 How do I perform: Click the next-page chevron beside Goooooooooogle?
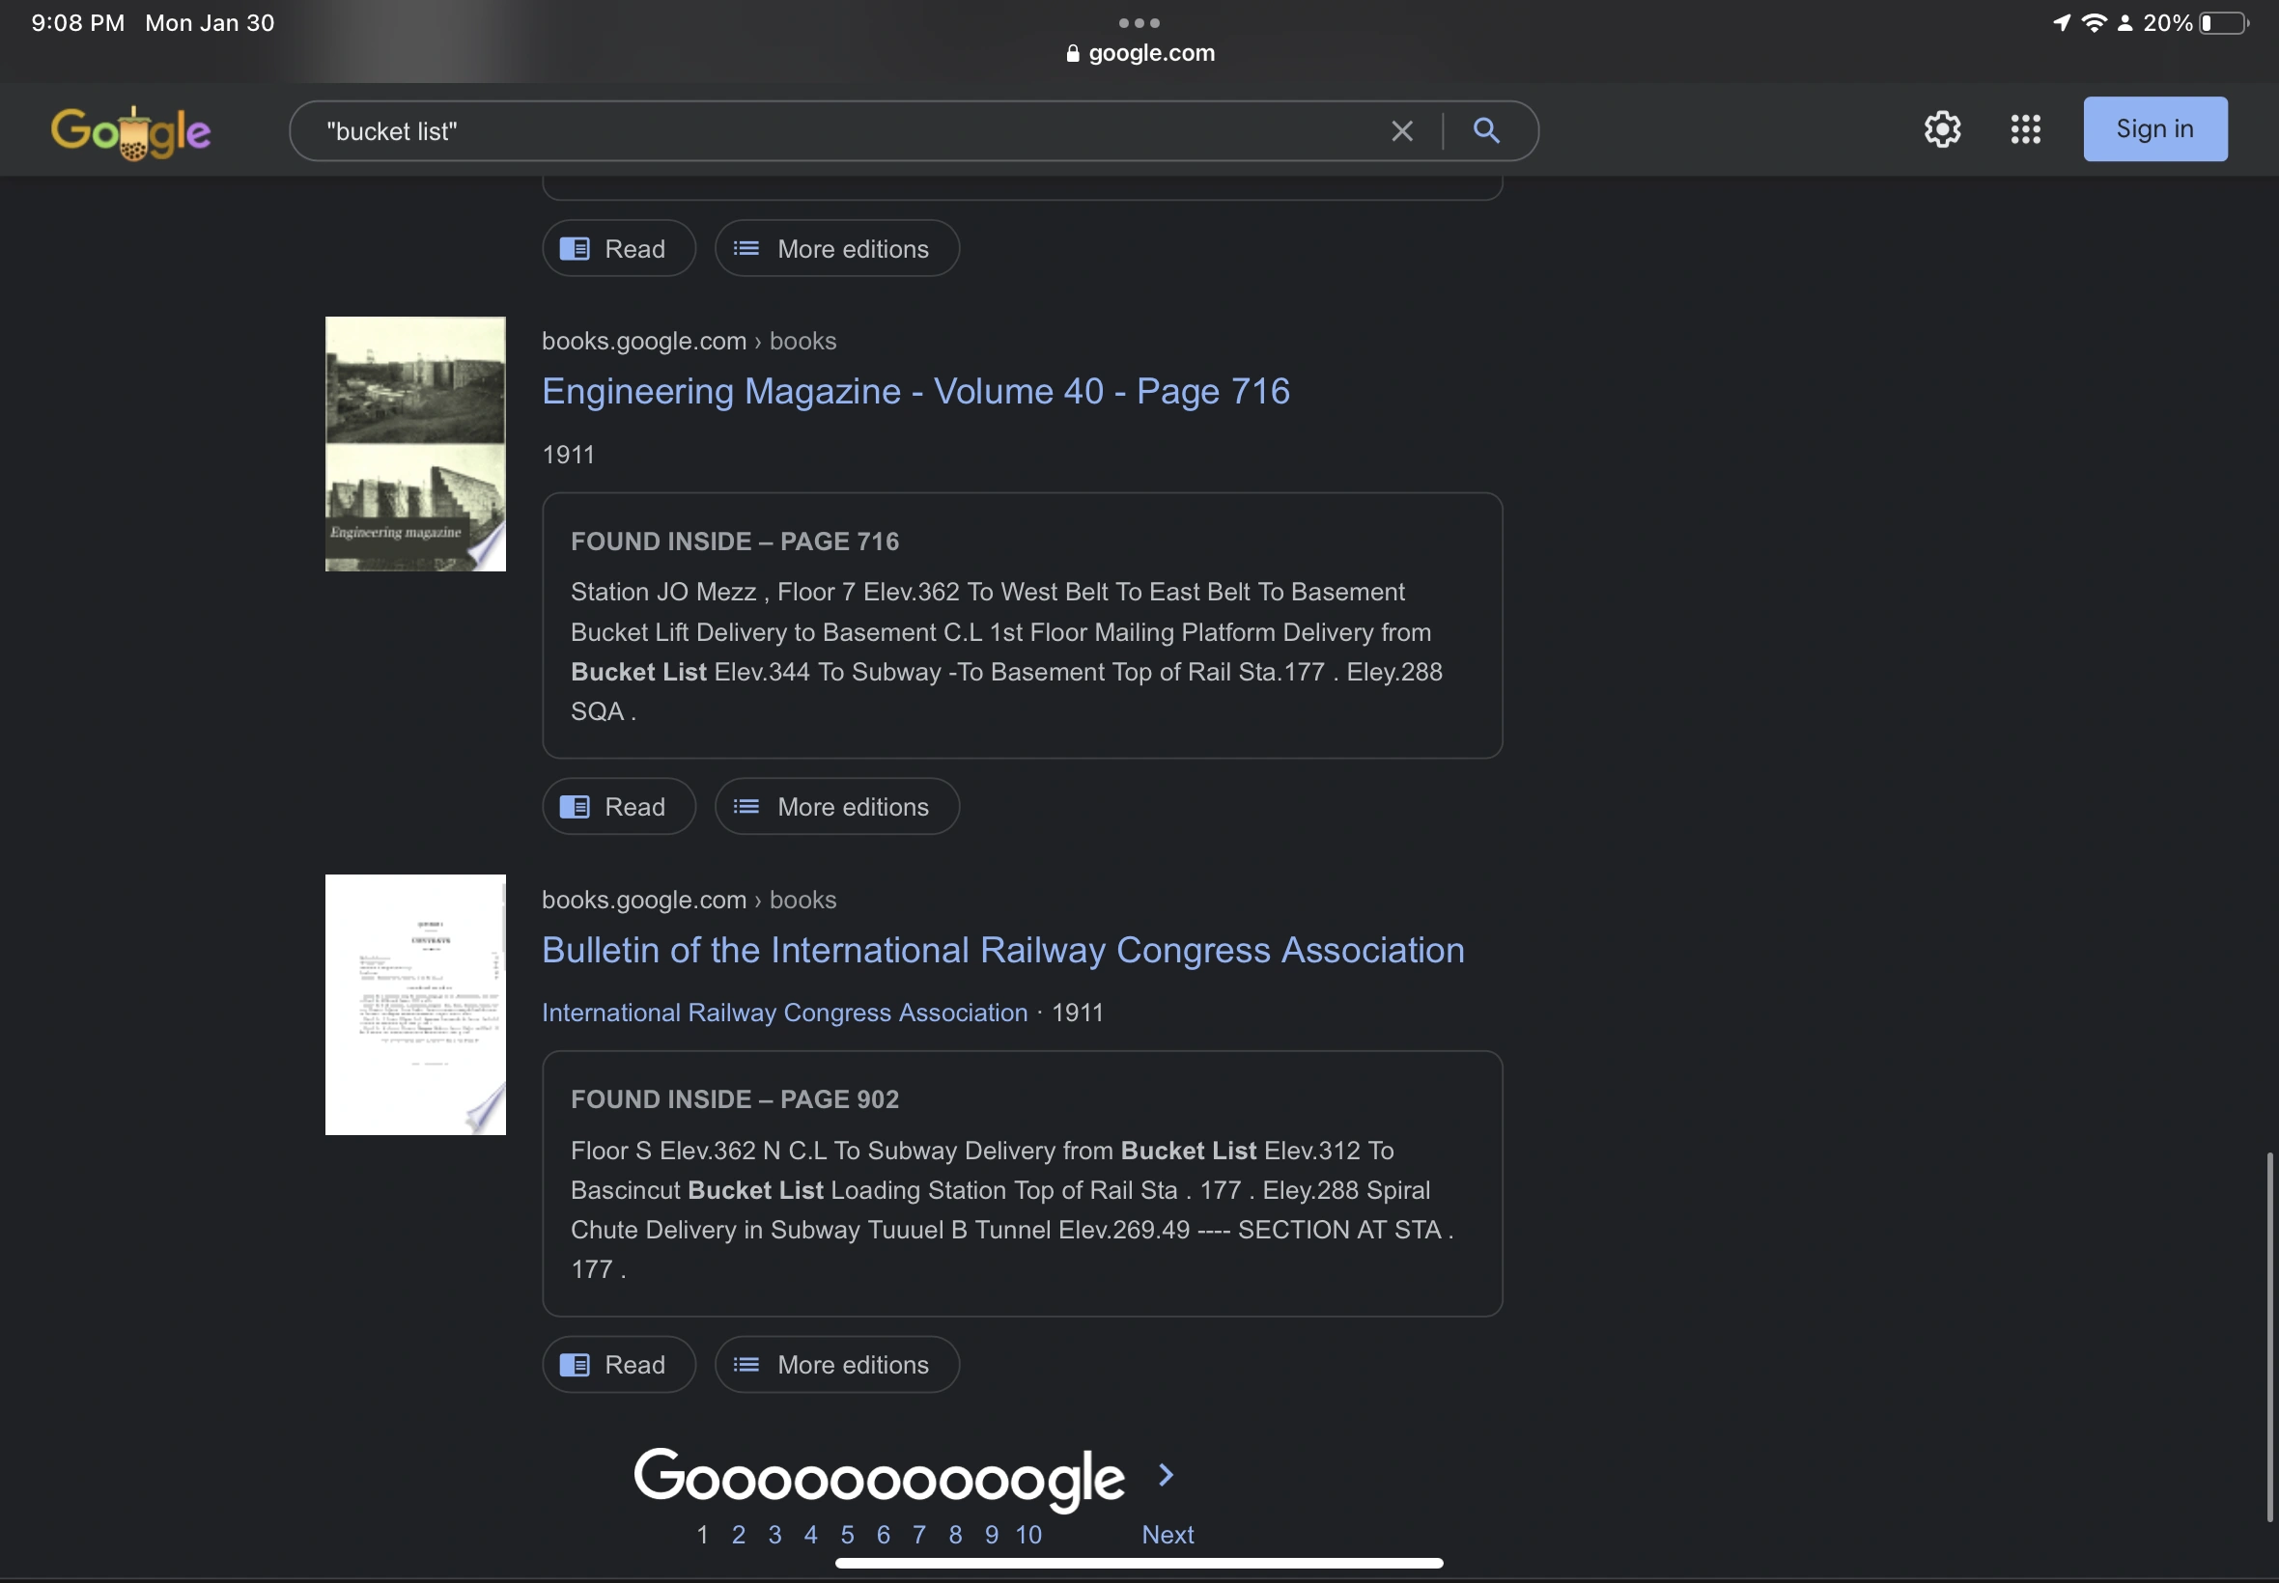(1166, 1475)
